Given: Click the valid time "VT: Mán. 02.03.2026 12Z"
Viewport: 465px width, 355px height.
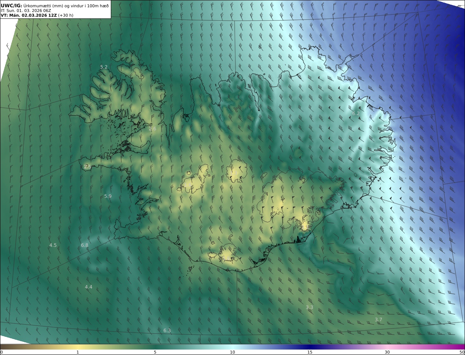Looking at the screenshot, I should (x=29, y=15).
